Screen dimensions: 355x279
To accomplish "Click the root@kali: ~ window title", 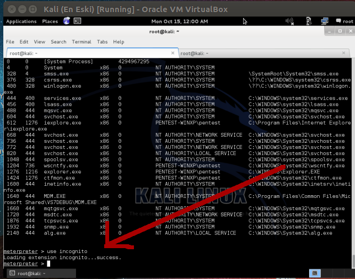I will pyautogui.click(x=164, y=31).
